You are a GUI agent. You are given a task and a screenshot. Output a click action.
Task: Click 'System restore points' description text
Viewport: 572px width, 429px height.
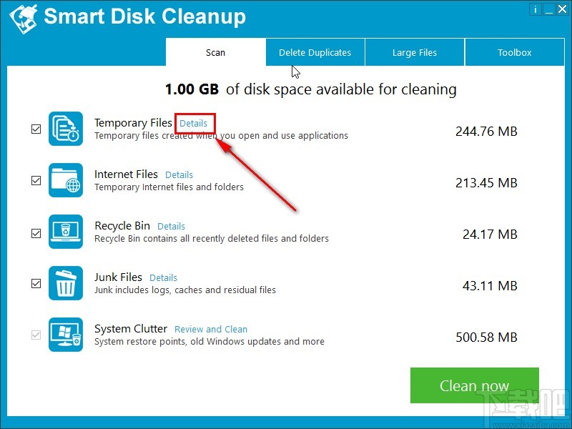click(209, 342)
